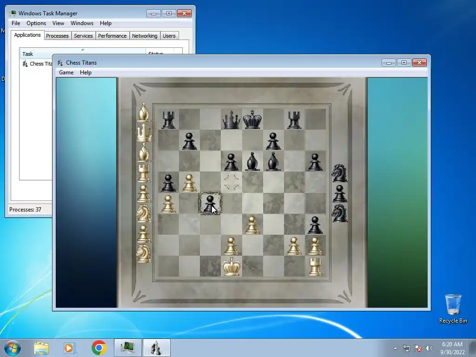Open Task Manager Options menu
Viewport: 476px width, 357px height.
click(36, 23)
